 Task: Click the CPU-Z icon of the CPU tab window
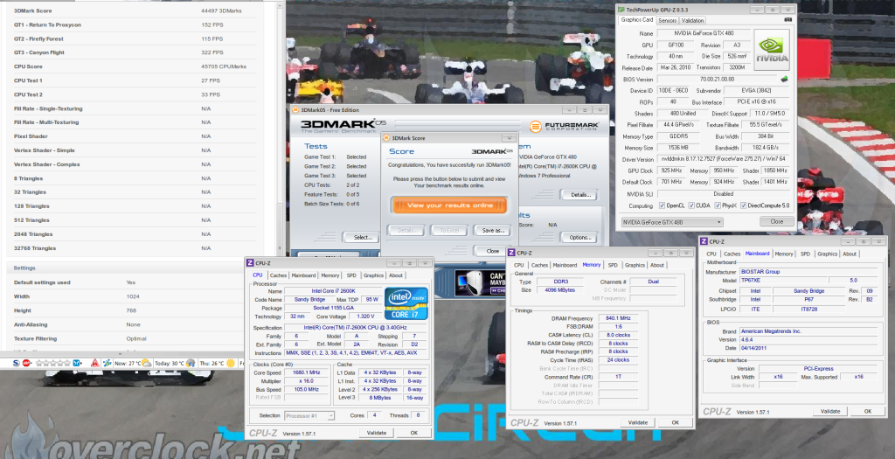pyautogui.click(x=250, y=262)
